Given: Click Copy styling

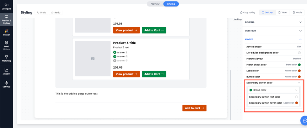Looking at the screenshot, I should [x=248, y=12].
